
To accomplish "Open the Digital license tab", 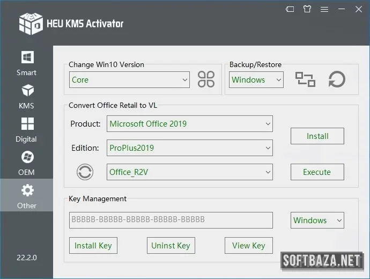I will [26, 130].
